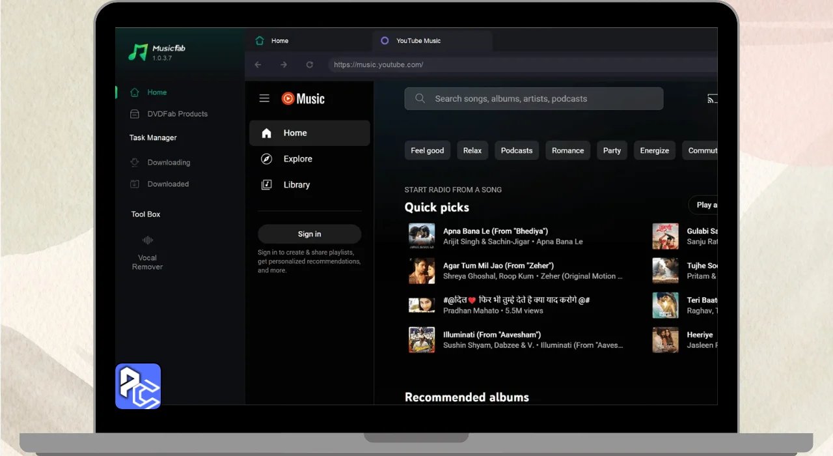Screen dimensions: 833x456
Task: Click Teri Baat... song thumbnail
Action: [666, 306]
